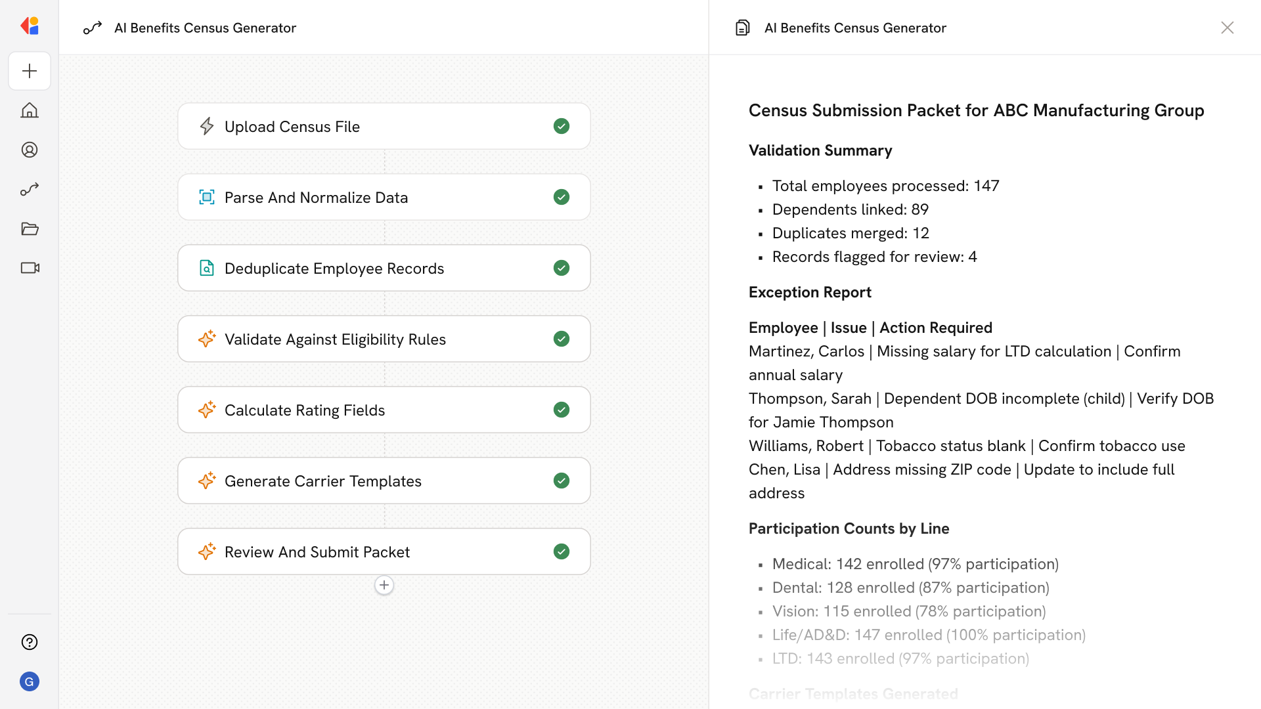
Task: Open the Home icon in sidebar
Action: point(30,110)
